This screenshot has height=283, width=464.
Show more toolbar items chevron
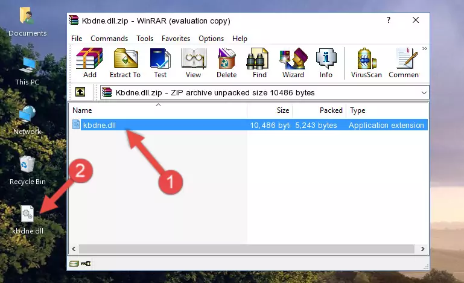pos(425,48)
